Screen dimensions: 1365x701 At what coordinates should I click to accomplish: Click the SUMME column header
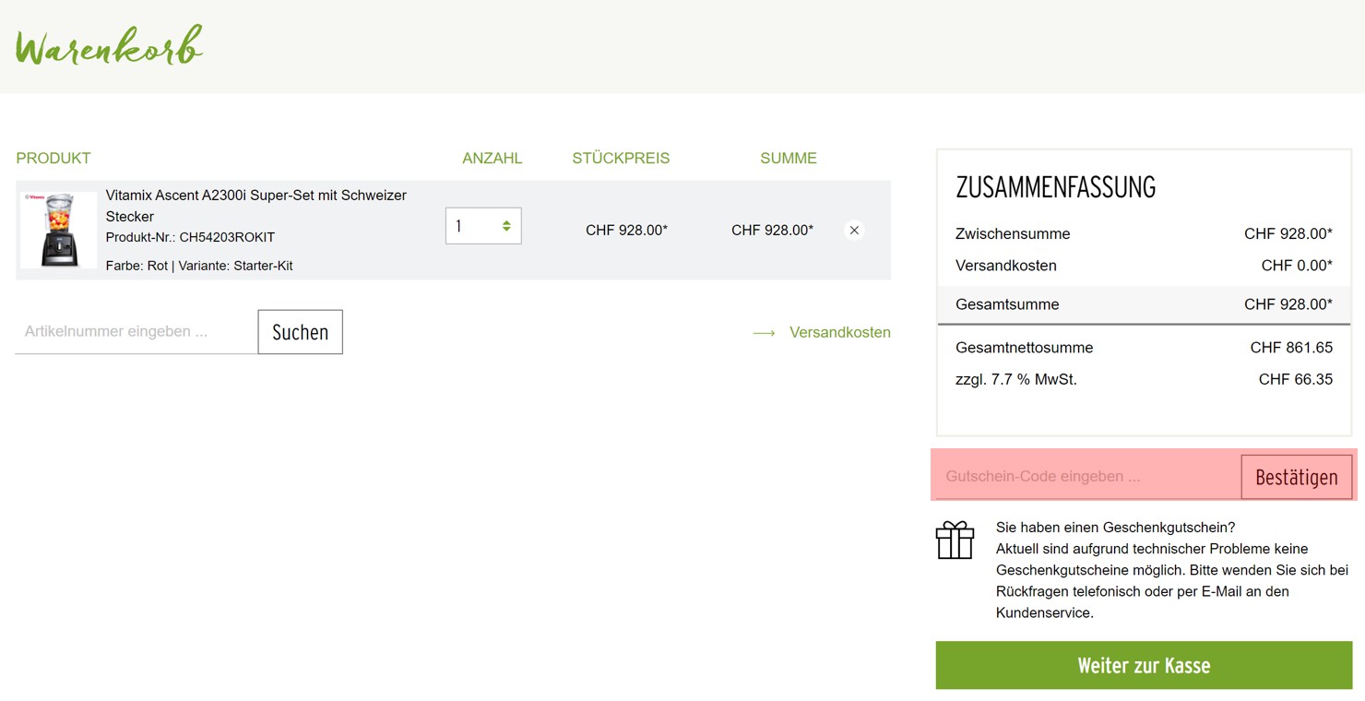789,159
